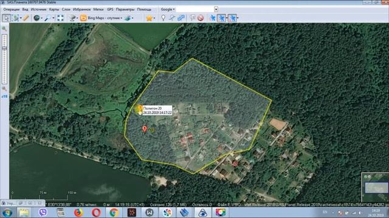Open the Источник menu
Screen dimensions: 389x218
38,10
